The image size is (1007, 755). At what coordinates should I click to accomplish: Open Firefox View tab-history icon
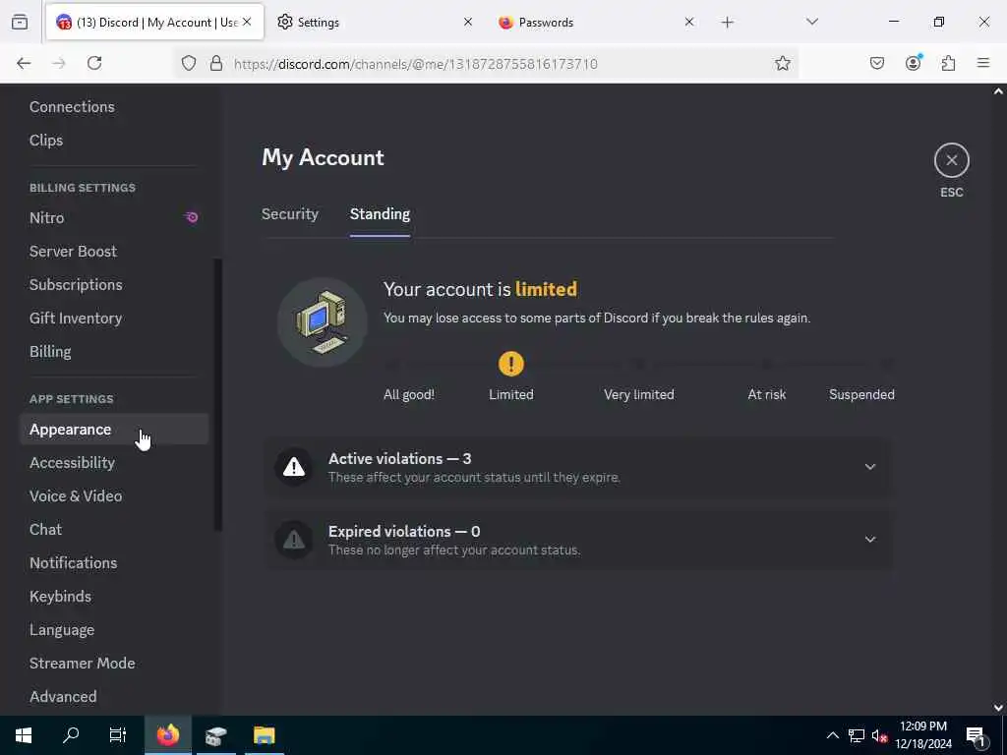[x=20, y=22]
